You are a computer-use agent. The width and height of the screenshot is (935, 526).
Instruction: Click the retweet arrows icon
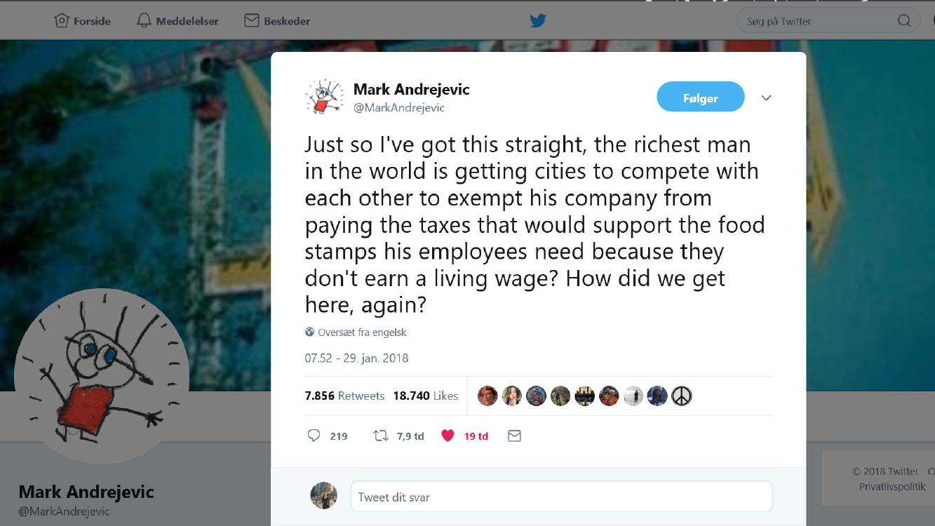(x=381, y=436)
